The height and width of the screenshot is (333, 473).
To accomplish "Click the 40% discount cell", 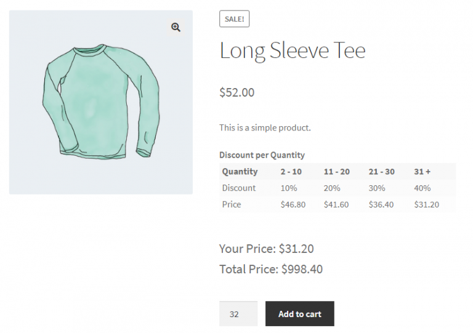I will 422,188.
